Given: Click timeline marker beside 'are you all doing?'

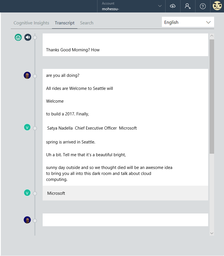Looking at the screenshot, I should 35,76.
